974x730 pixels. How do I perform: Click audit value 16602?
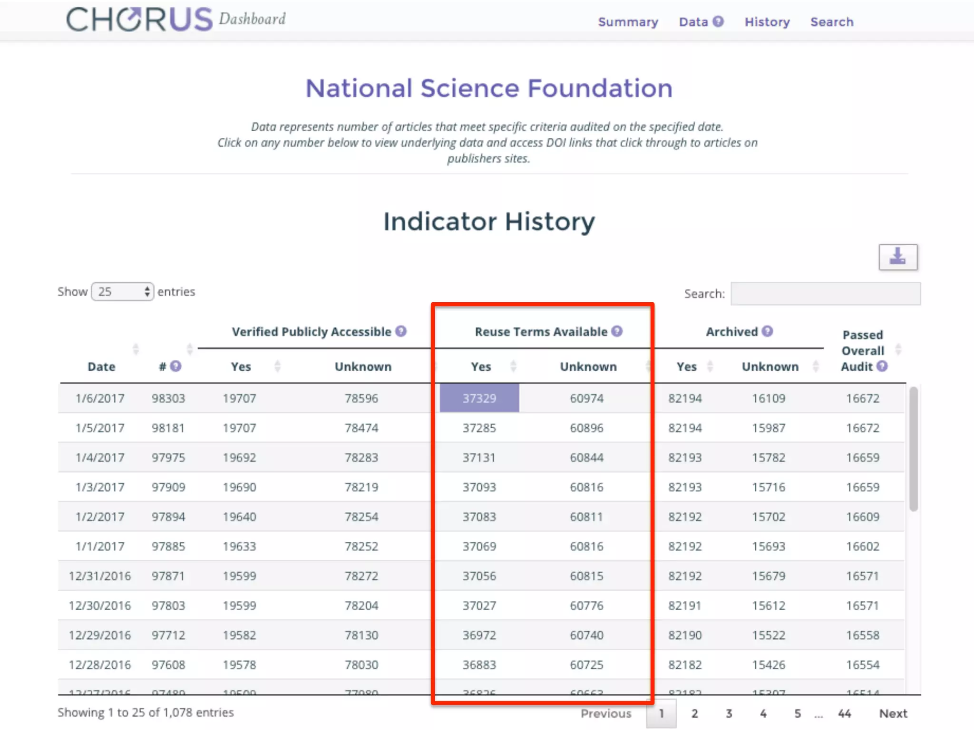coord(863,546)
